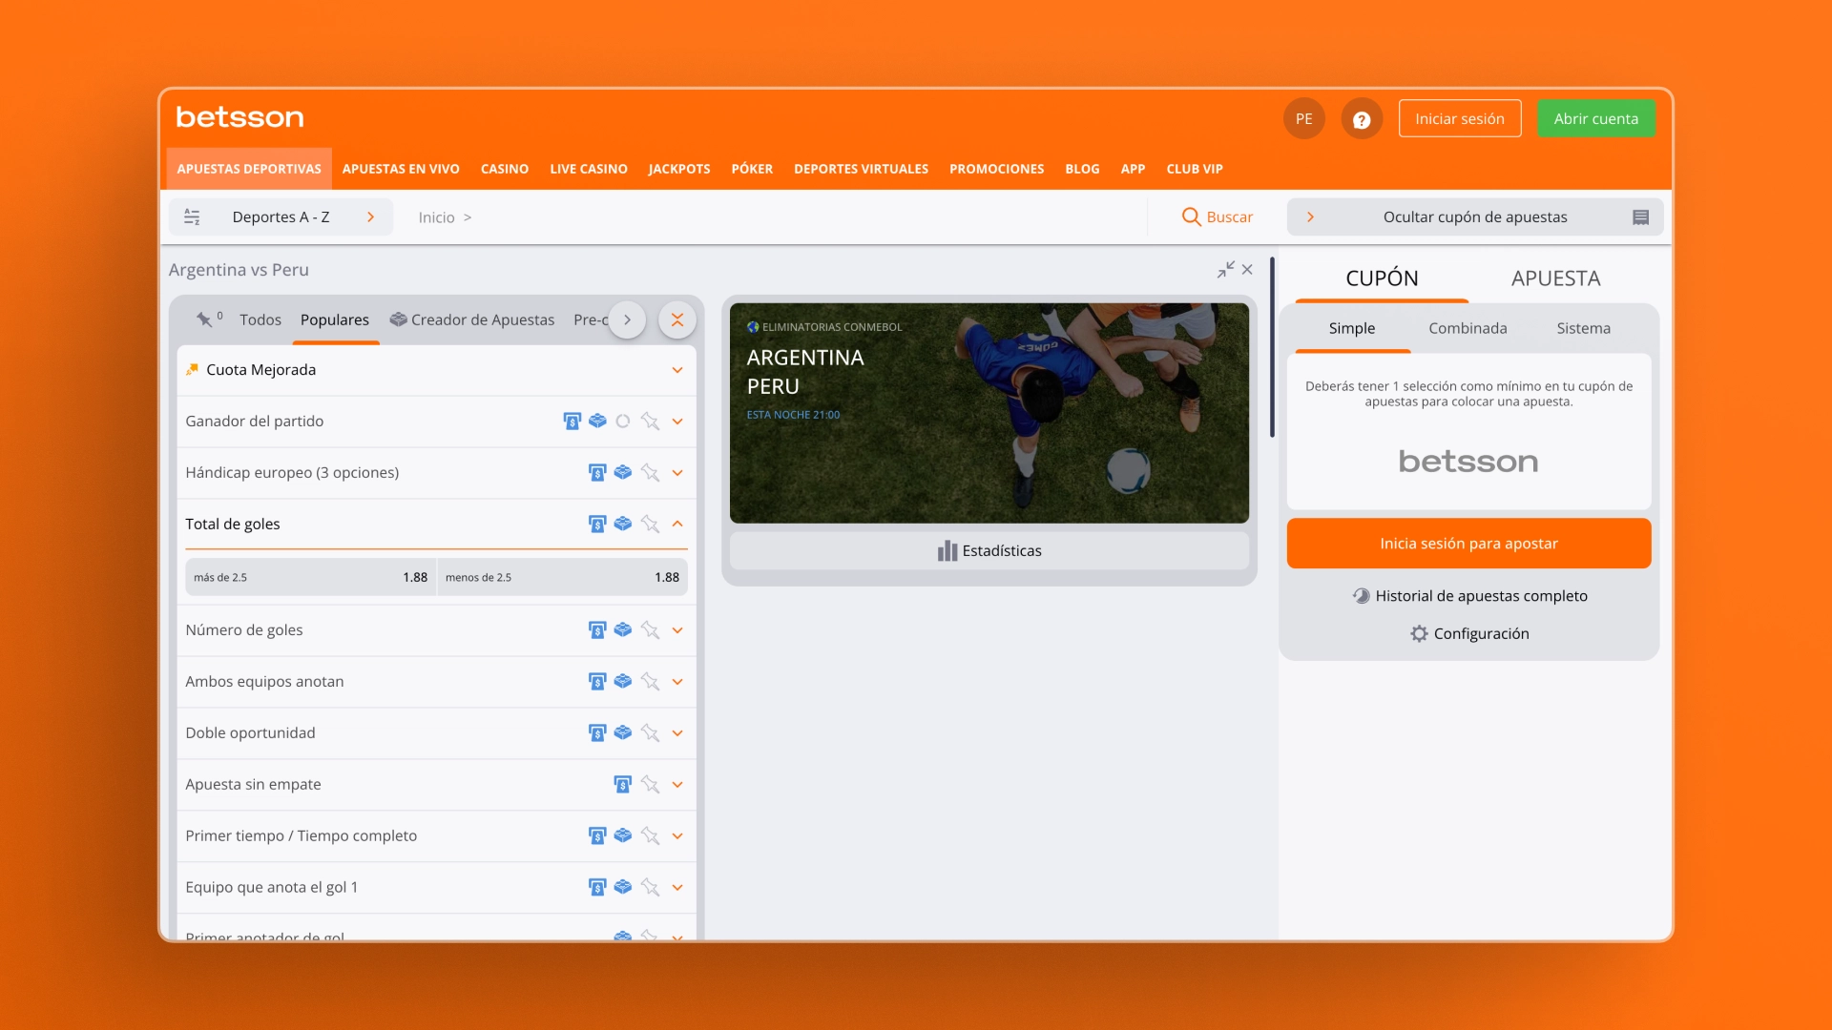Click the bet builder icon in Equipo que anota el gol 1 row
Image resolution: width=1832 pixels, height=1030 pixels.
click(623, 887)
